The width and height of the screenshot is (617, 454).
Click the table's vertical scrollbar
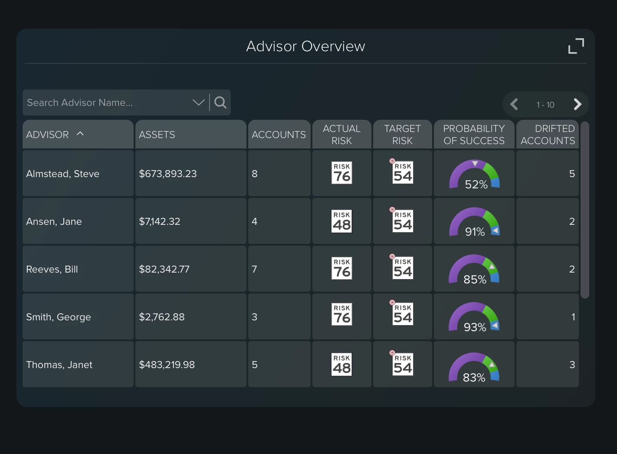tap(585, 210)
